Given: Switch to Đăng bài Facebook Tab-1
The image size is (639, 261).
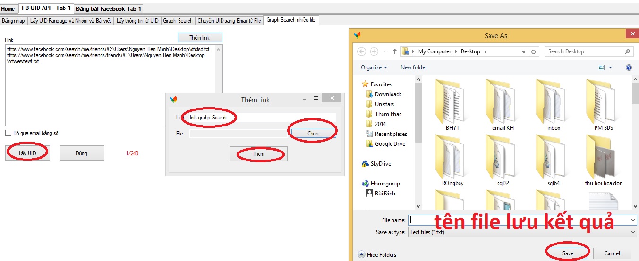Looking at the screenshot, I should [x=108, y=8].
